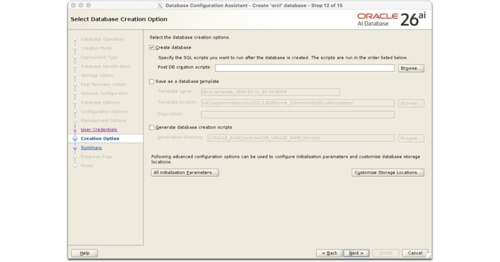Close the Database Configuration Assistant window
The image size is (500, 262).
click(x=73, y=5)
